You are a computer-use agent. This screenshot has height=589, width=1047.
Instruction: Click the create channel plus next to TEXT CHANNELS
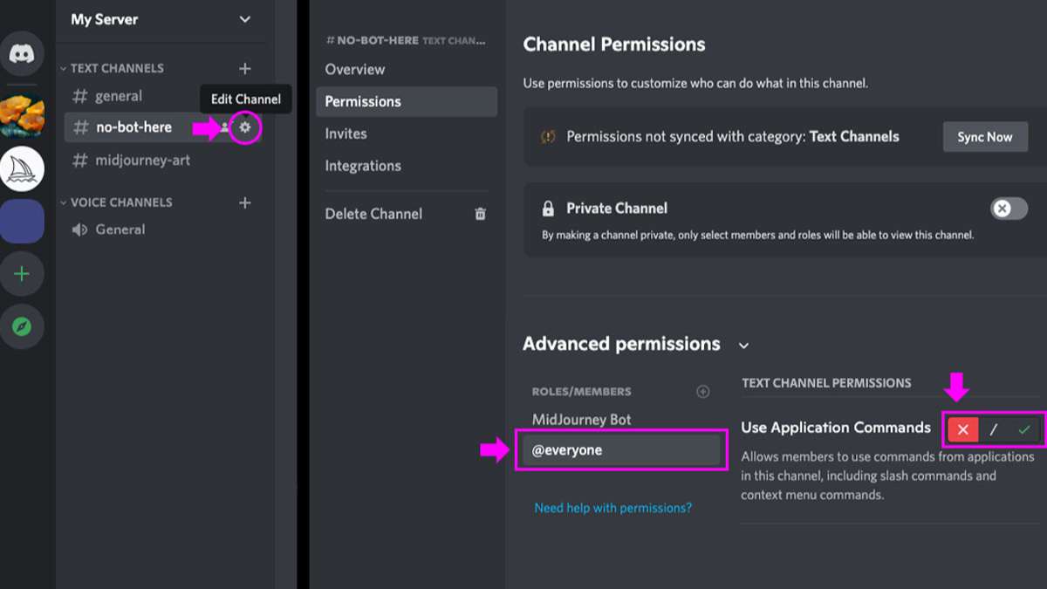pyautogui.click(x=245, y=67)
